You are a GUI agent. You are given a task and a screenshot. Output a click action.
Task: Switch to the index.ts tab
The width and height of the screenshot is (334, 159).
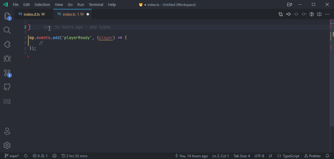point(73,14)
